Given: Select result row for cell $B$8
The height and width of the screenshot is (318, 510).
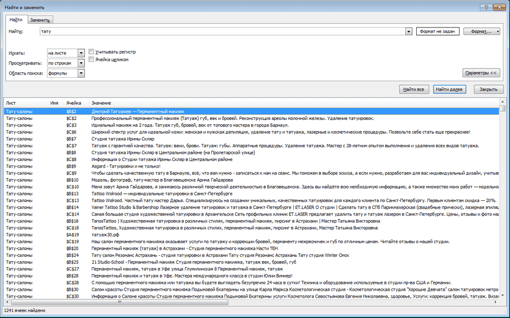Looking at the screenshot, I should pyautogui.click(x=251, y=153).
